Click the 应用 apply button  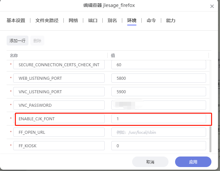[193, 162]
